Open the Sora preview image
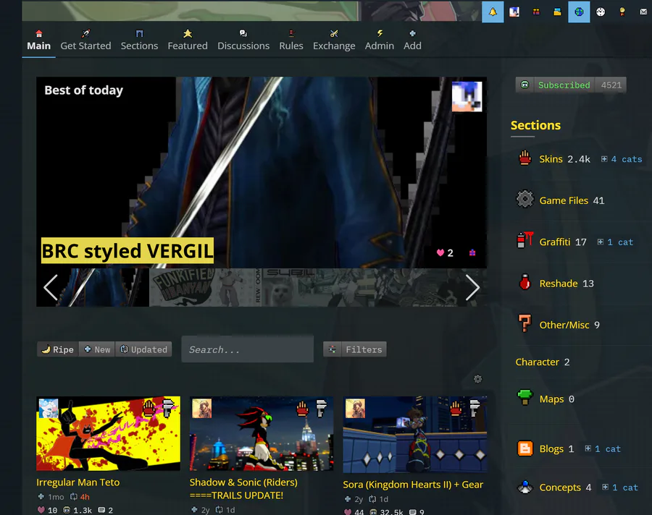The height and width of the screenshot is (515, 652). point(415,435)
